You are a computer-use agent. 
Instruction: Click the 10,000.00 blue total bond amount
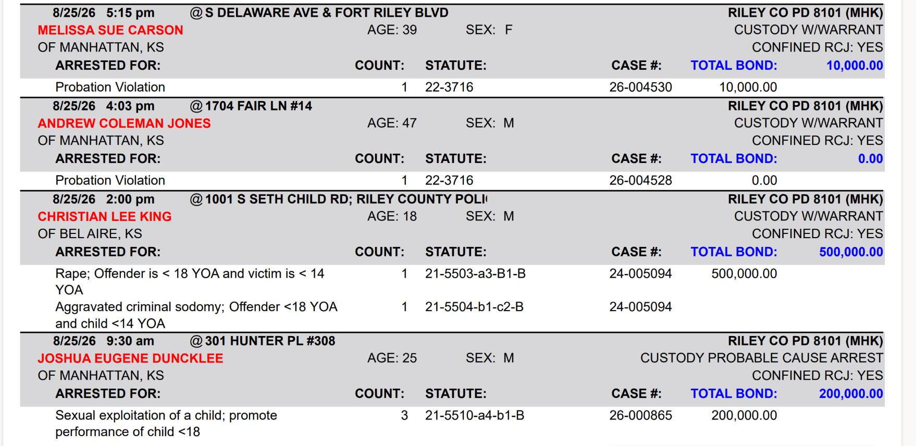point(855,66)
